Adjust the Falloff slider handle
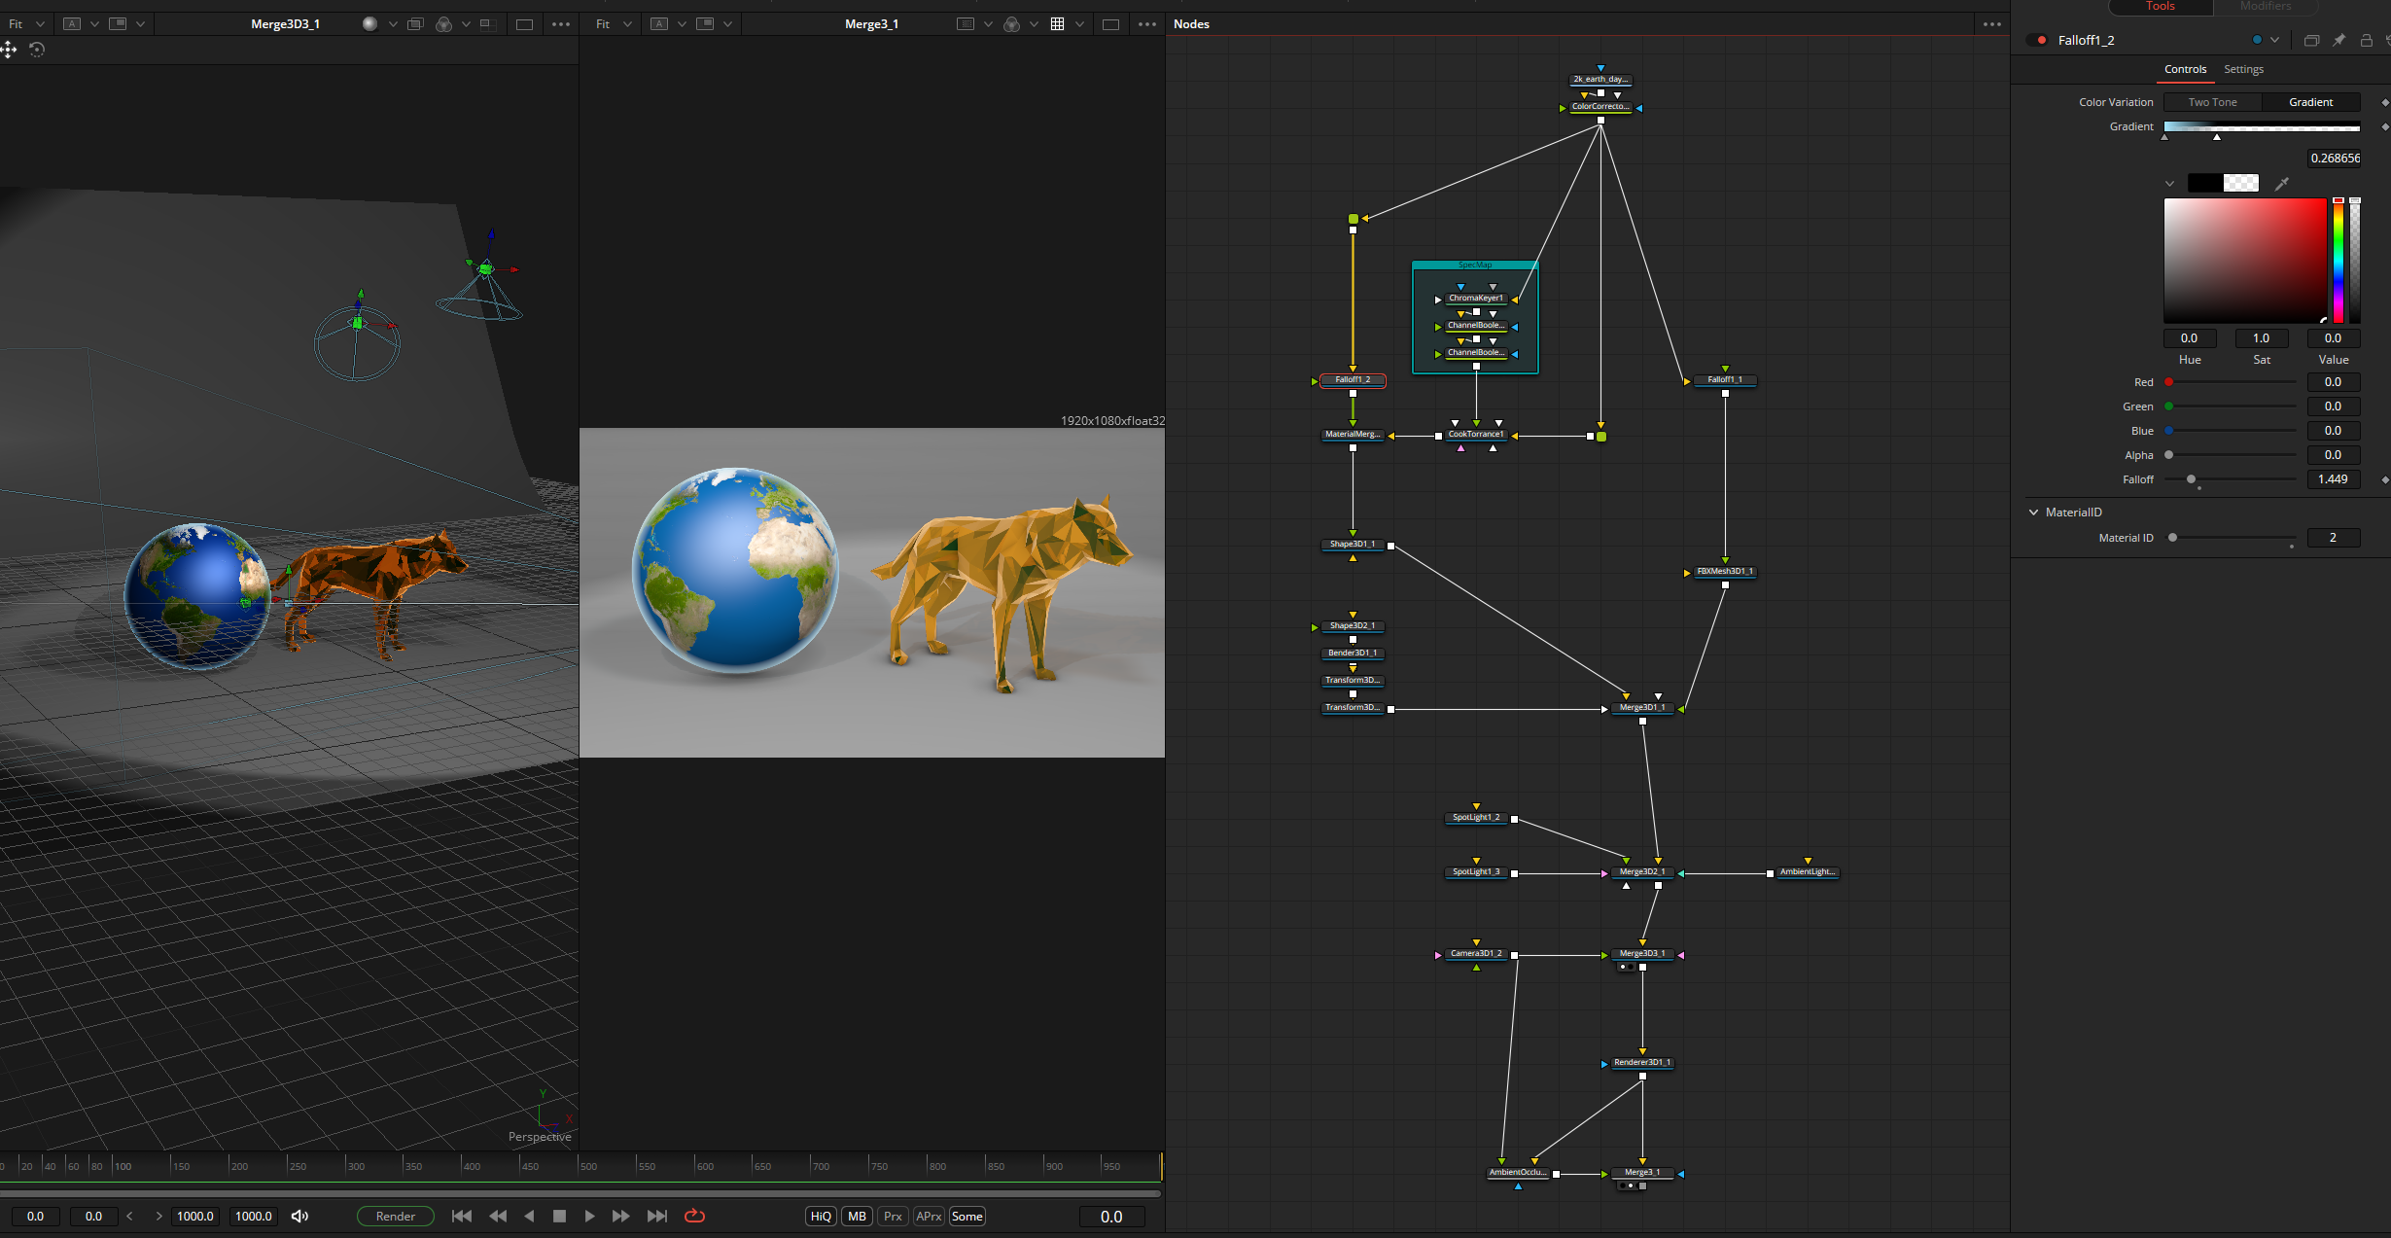Image resolution: width=2391 pixels, height=1238 pixels. tap(2191, 479)
